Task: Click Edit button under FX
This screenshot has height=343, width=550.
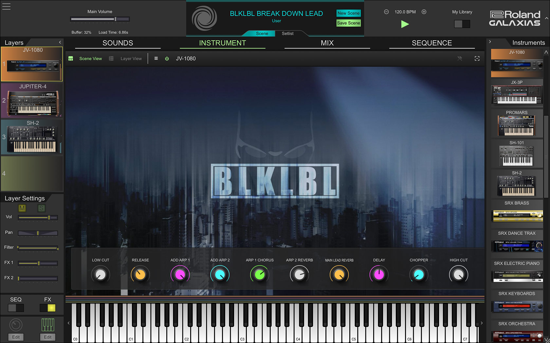Action: pyautogui.click(x=48, y=337)
